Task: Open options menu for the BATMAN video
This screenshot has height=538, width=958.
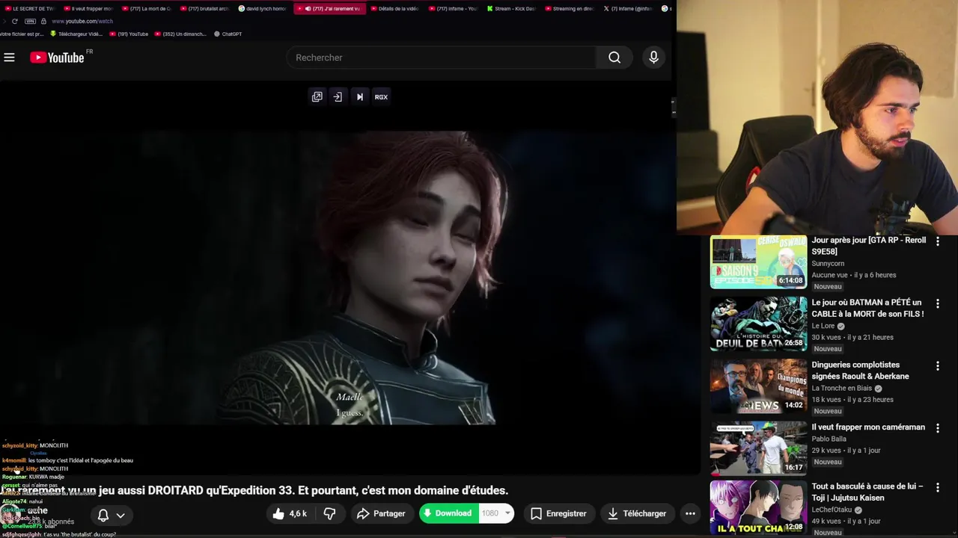Action: point(937,303)
